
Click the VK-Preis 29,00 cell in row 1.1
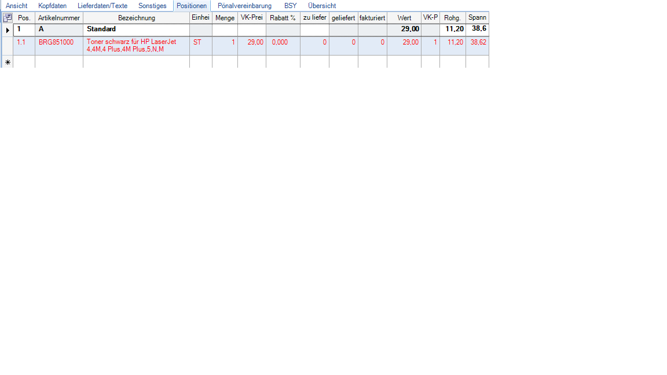point(252,42)
